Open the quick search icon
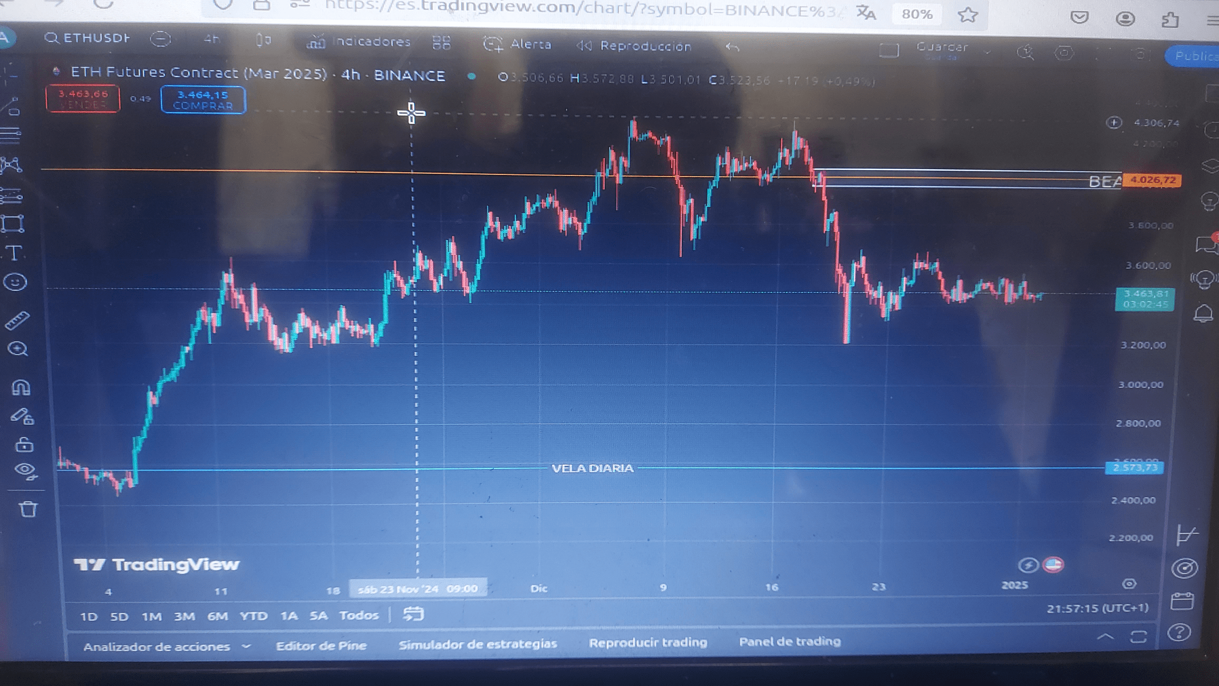 [1025, 52]
